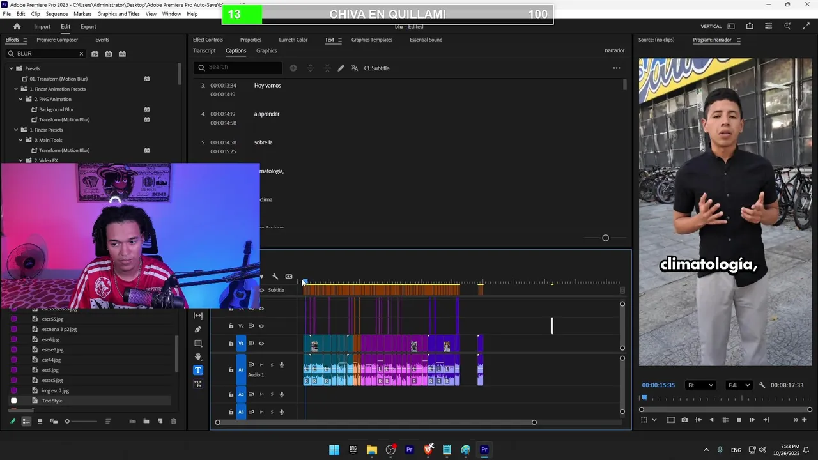The image size is (818, 460).
Task: Collapse 0. Main Tools folder
Action: pyautogui.click(x=20, y=140)
